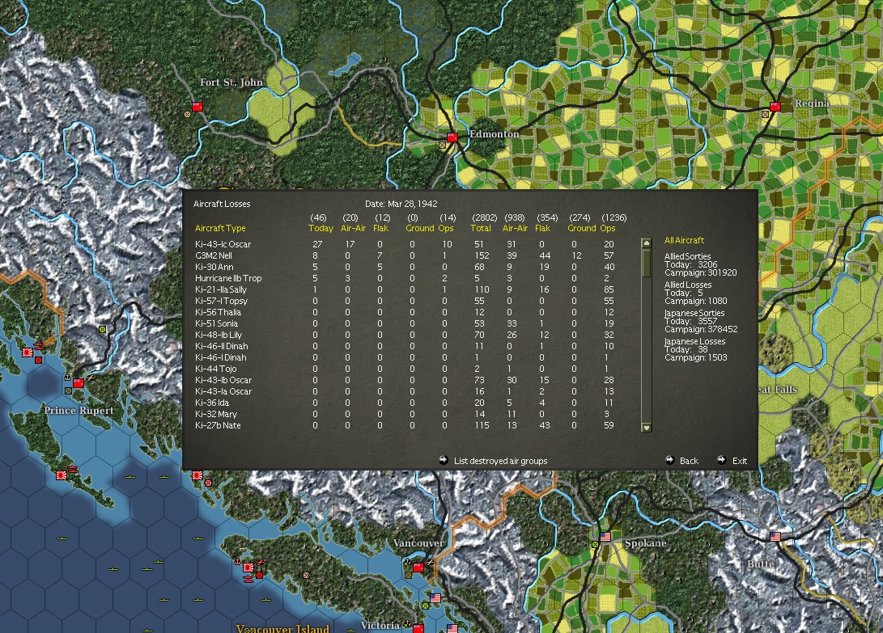This screenshot has height=633, width=883.
Task: Click the Date: Mar 28, 1942 text
Action: pyautogui.click(x=401, y=204)
